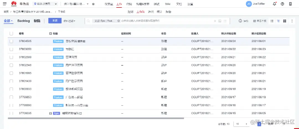299x129 pixels.
Task: Check the box for item 37799853
Action: 11,97
